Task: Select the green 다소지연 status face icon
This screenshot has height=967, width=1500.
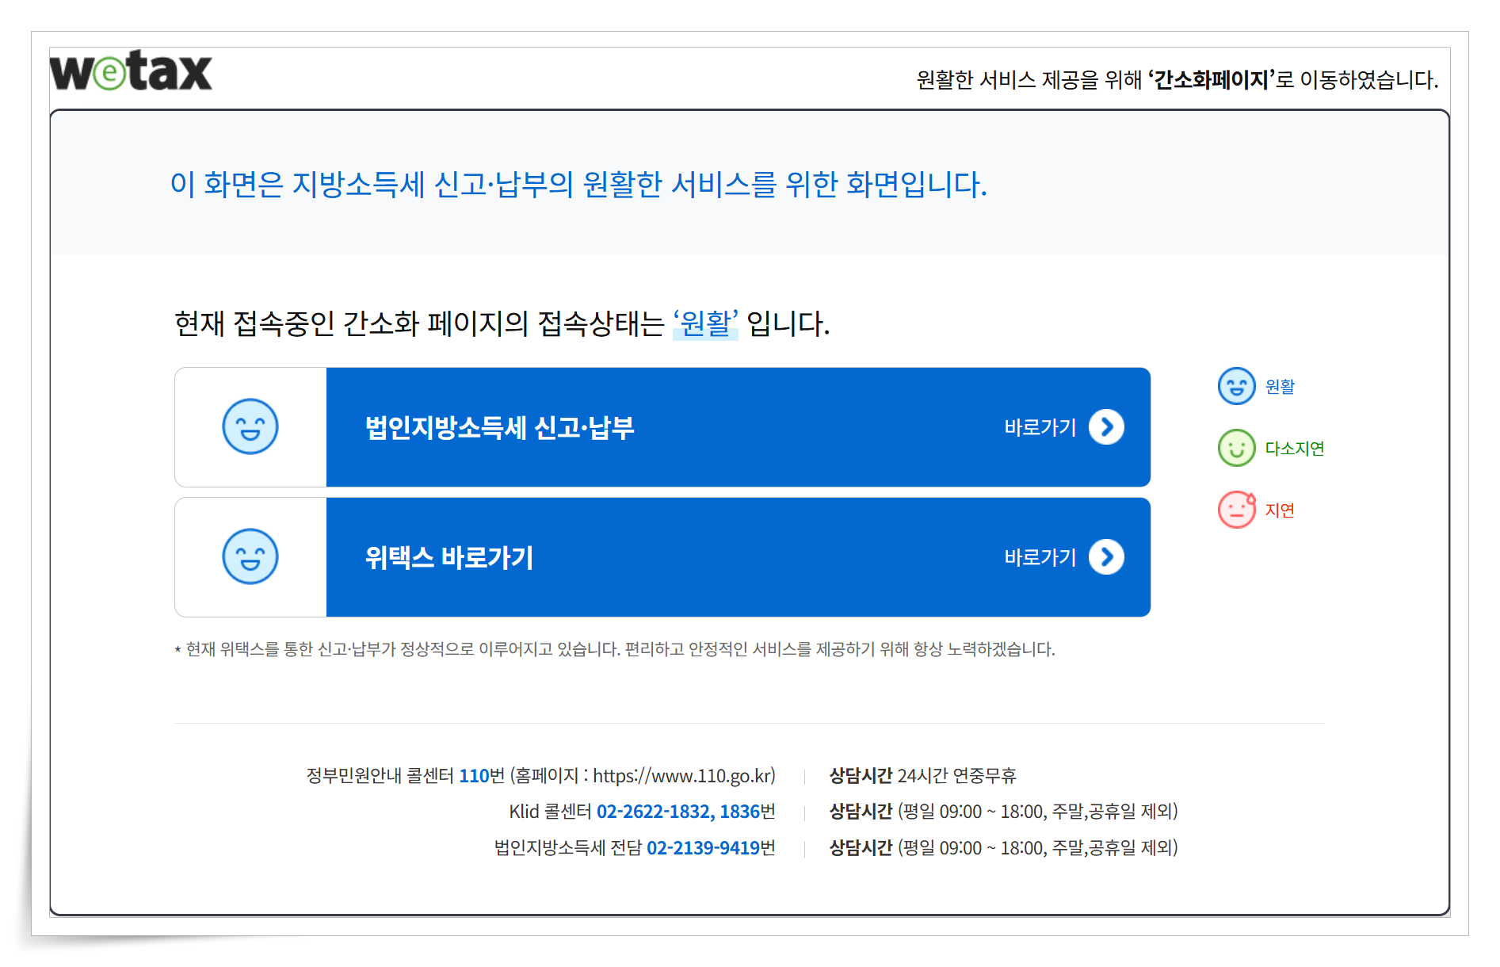Action: point(1236,448)
